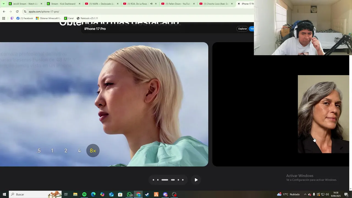
Task: Open the orange A app in taskbar
Action: (156, 194)
